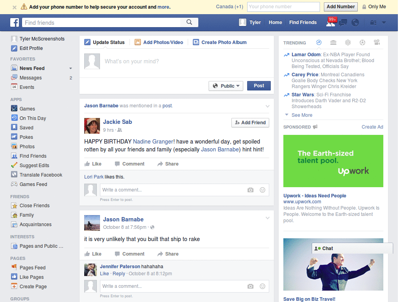Select the politics building icon in Trending
The height and width of the screenshot is (302, 403).
(333, 42)
